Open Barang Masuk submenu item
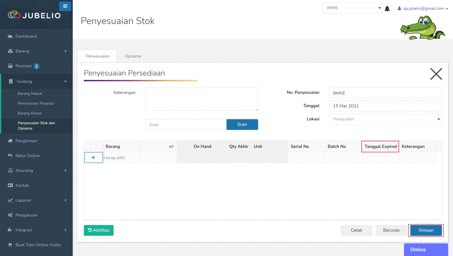The image size is (453, 256). (30, 93)
